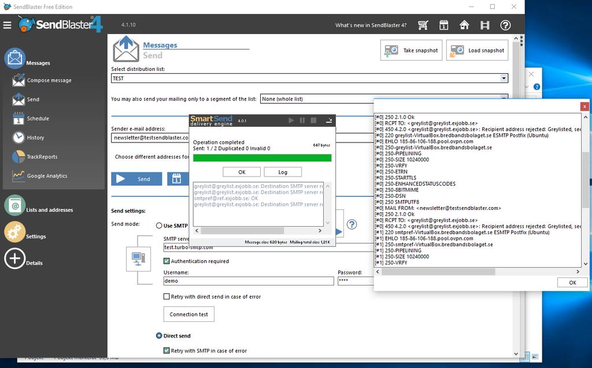
Task: Select the '[#0] 250-8BITMIME' log line
Action: 397,190
